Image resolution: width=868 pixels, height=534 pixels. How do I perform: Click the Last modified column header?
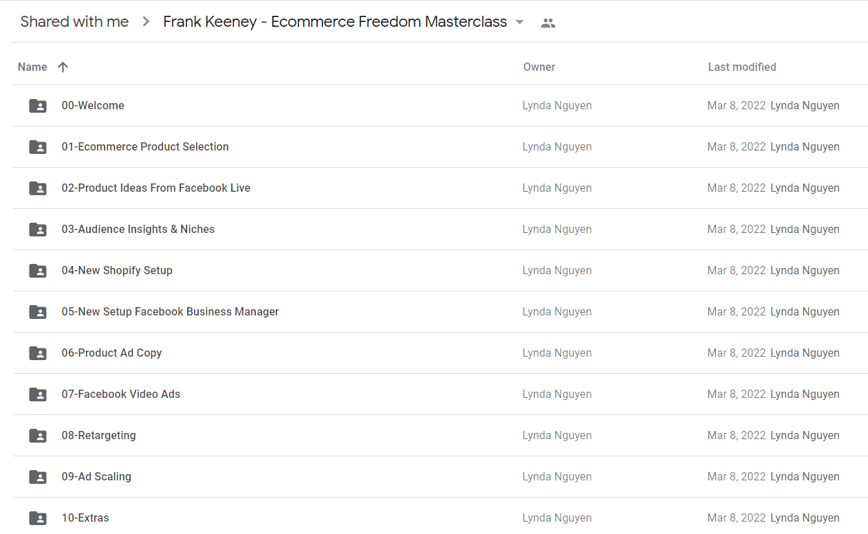click(742, 67)
